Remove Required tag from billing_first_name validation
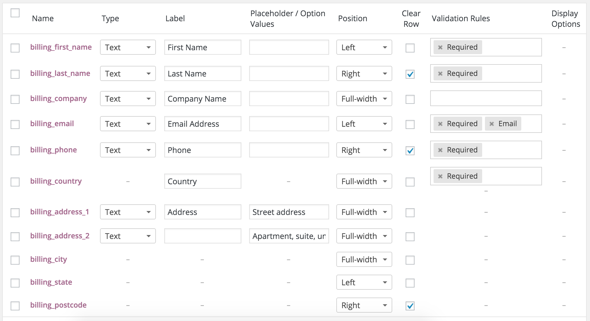The height and width of the screenshot is (321, 590). click(440, 47)
